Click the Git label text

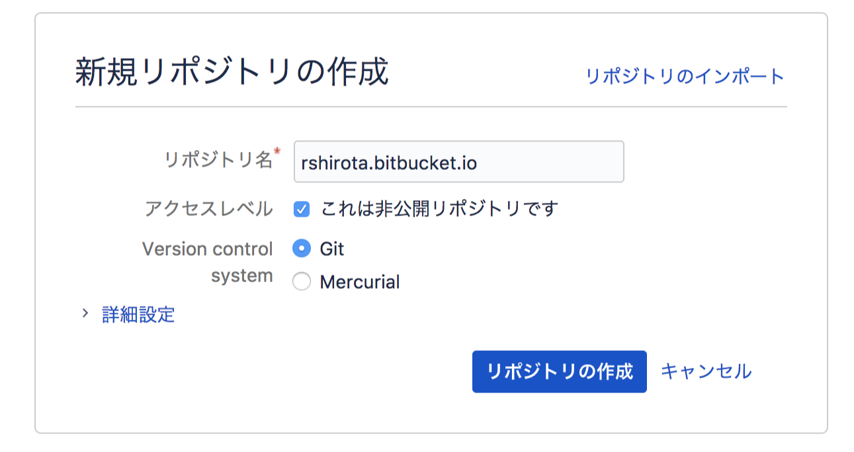[x=332, y=249]
